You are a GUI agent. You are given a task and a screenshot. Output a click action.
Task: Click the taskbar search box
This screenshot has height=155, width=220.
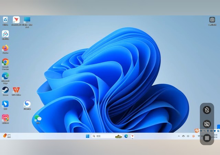pos(107,136)
